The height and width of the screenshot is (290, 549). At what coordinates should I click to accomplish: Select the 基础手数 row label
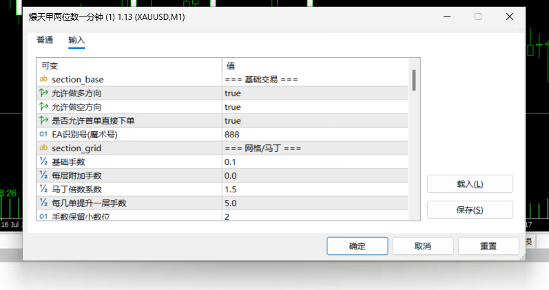tap(69, 161)
